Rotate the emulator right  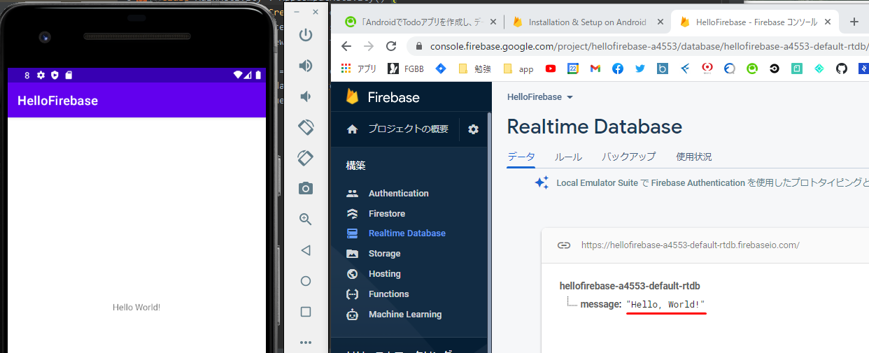tap(305, 158)
